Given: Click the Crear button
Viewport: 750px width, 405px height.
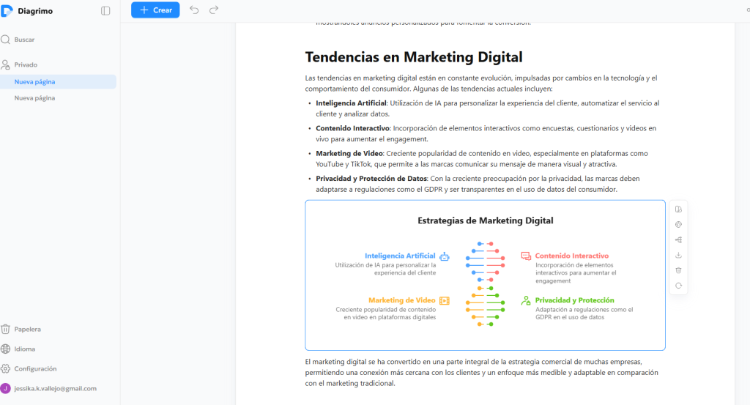Looking at the screenshot, I should 155,10.
